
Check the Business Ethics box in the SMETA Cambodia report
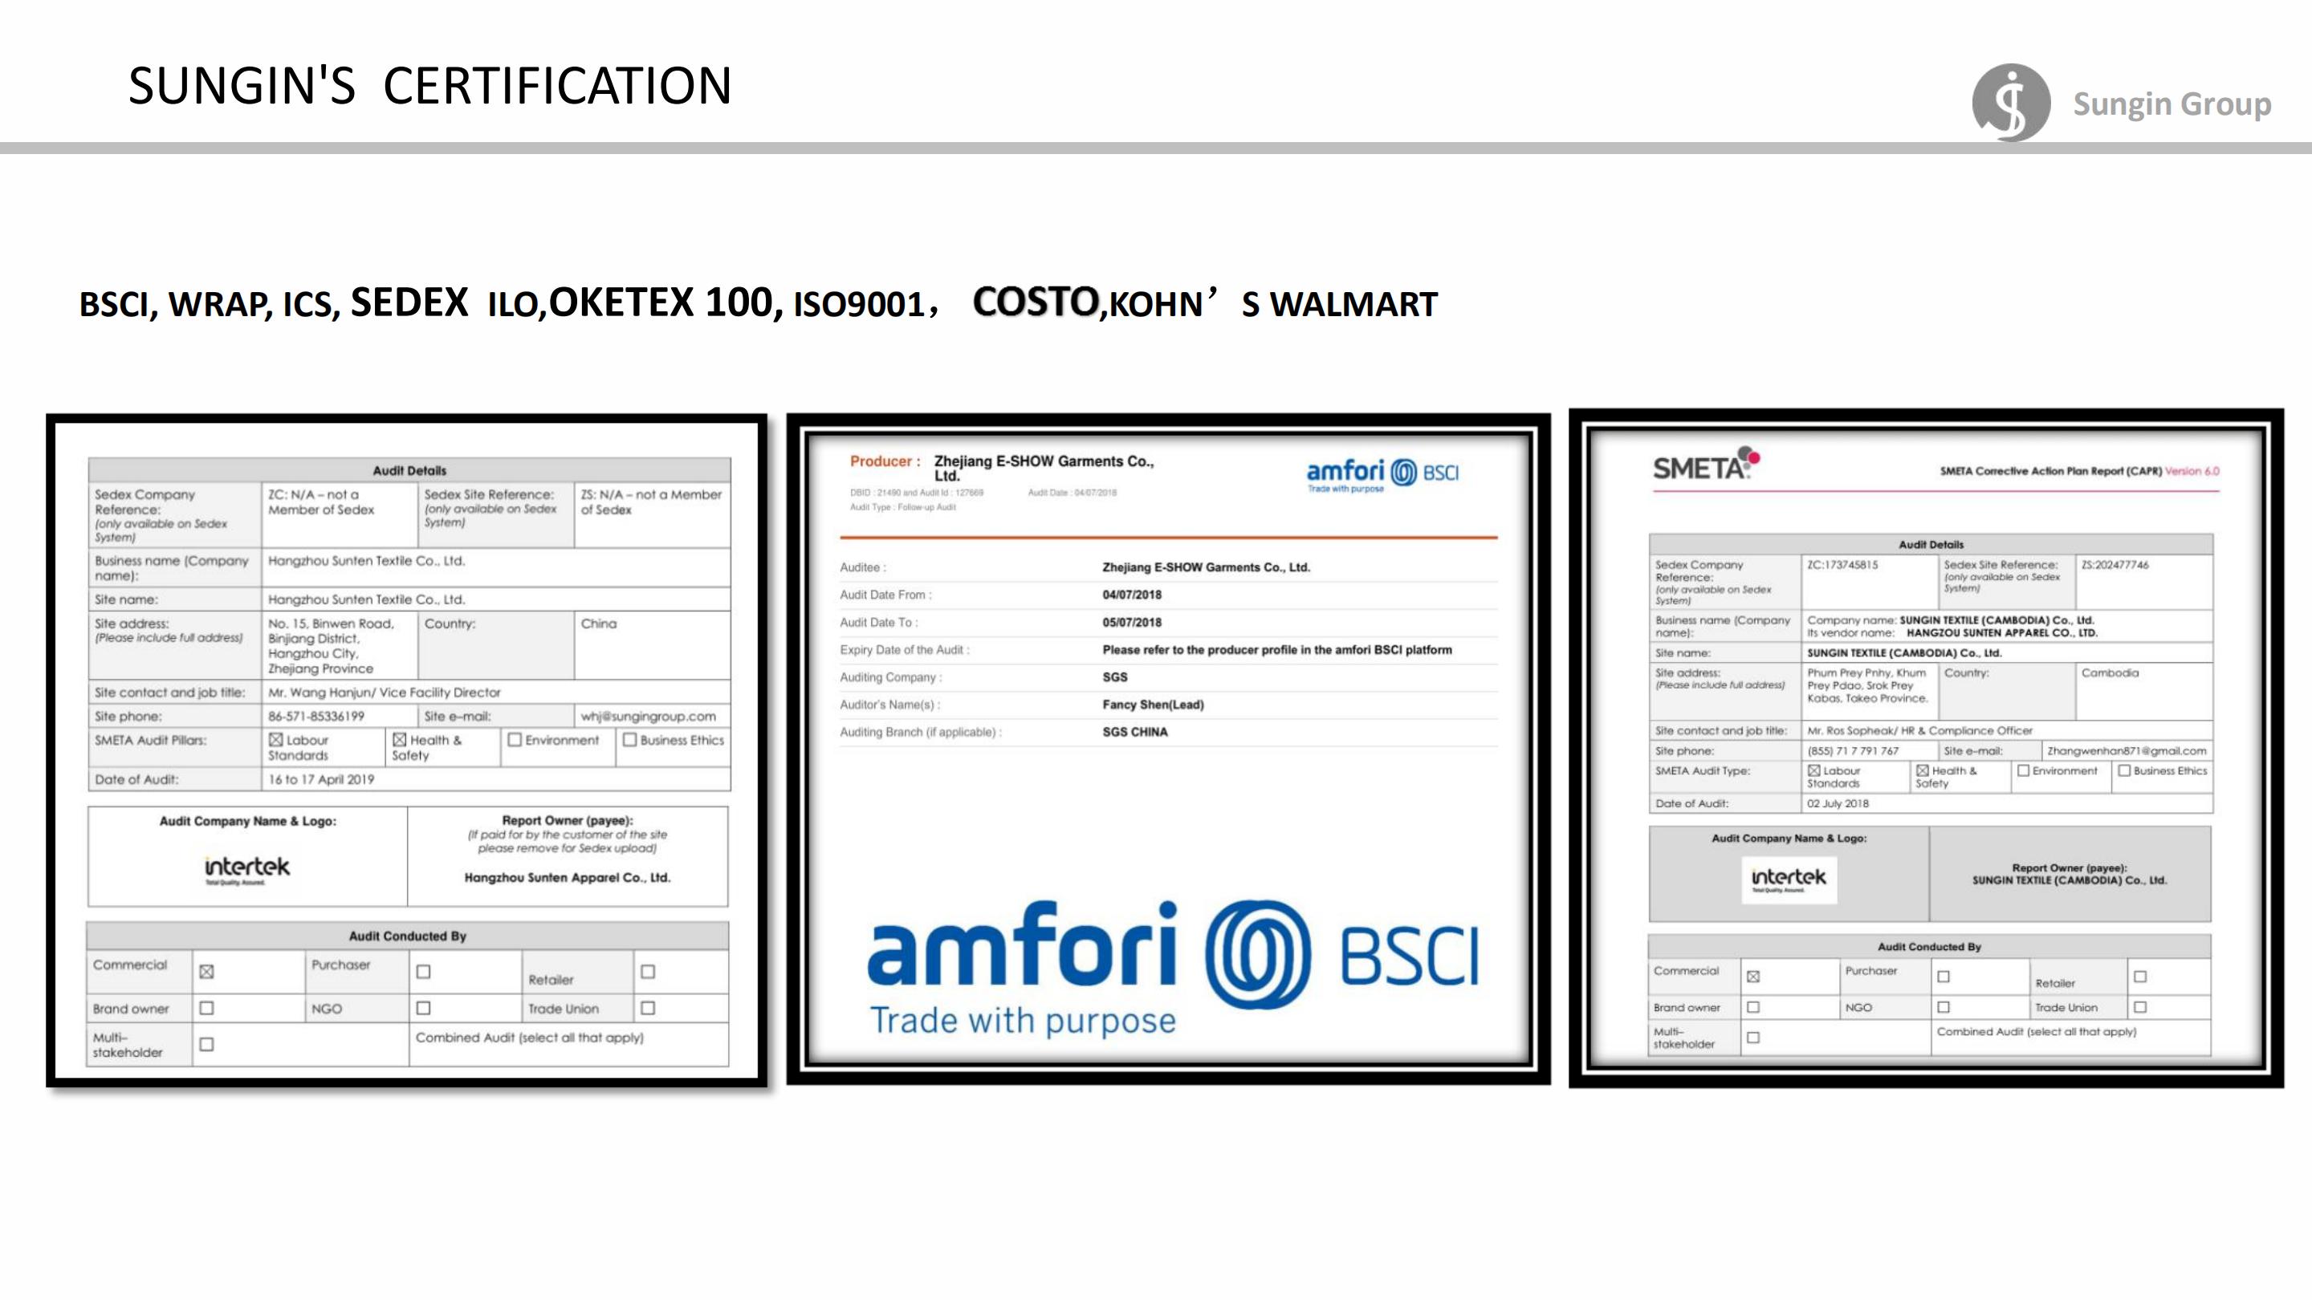click(2124, 770)
